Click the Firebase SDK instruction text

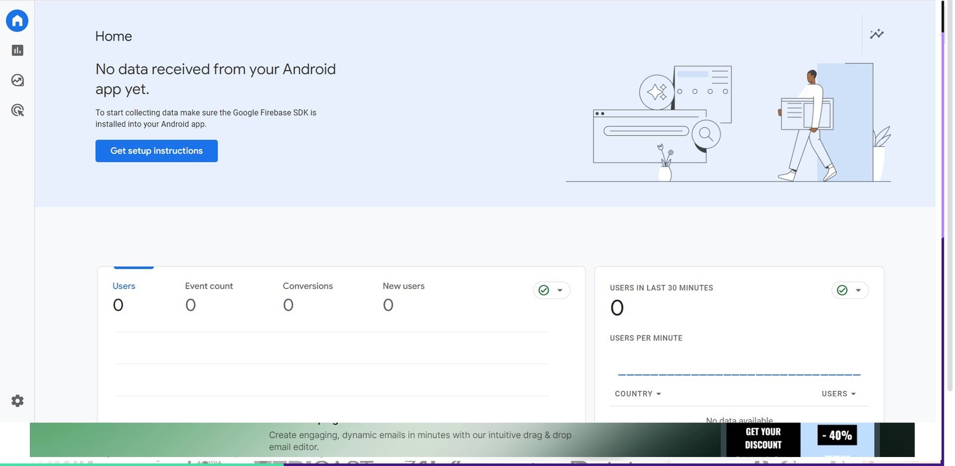pyautogui.click(x=206, y=118)
